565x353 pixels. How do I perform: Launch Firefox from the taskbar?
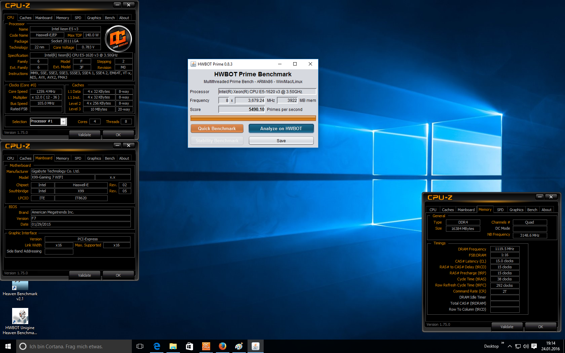tap(222, 346)
